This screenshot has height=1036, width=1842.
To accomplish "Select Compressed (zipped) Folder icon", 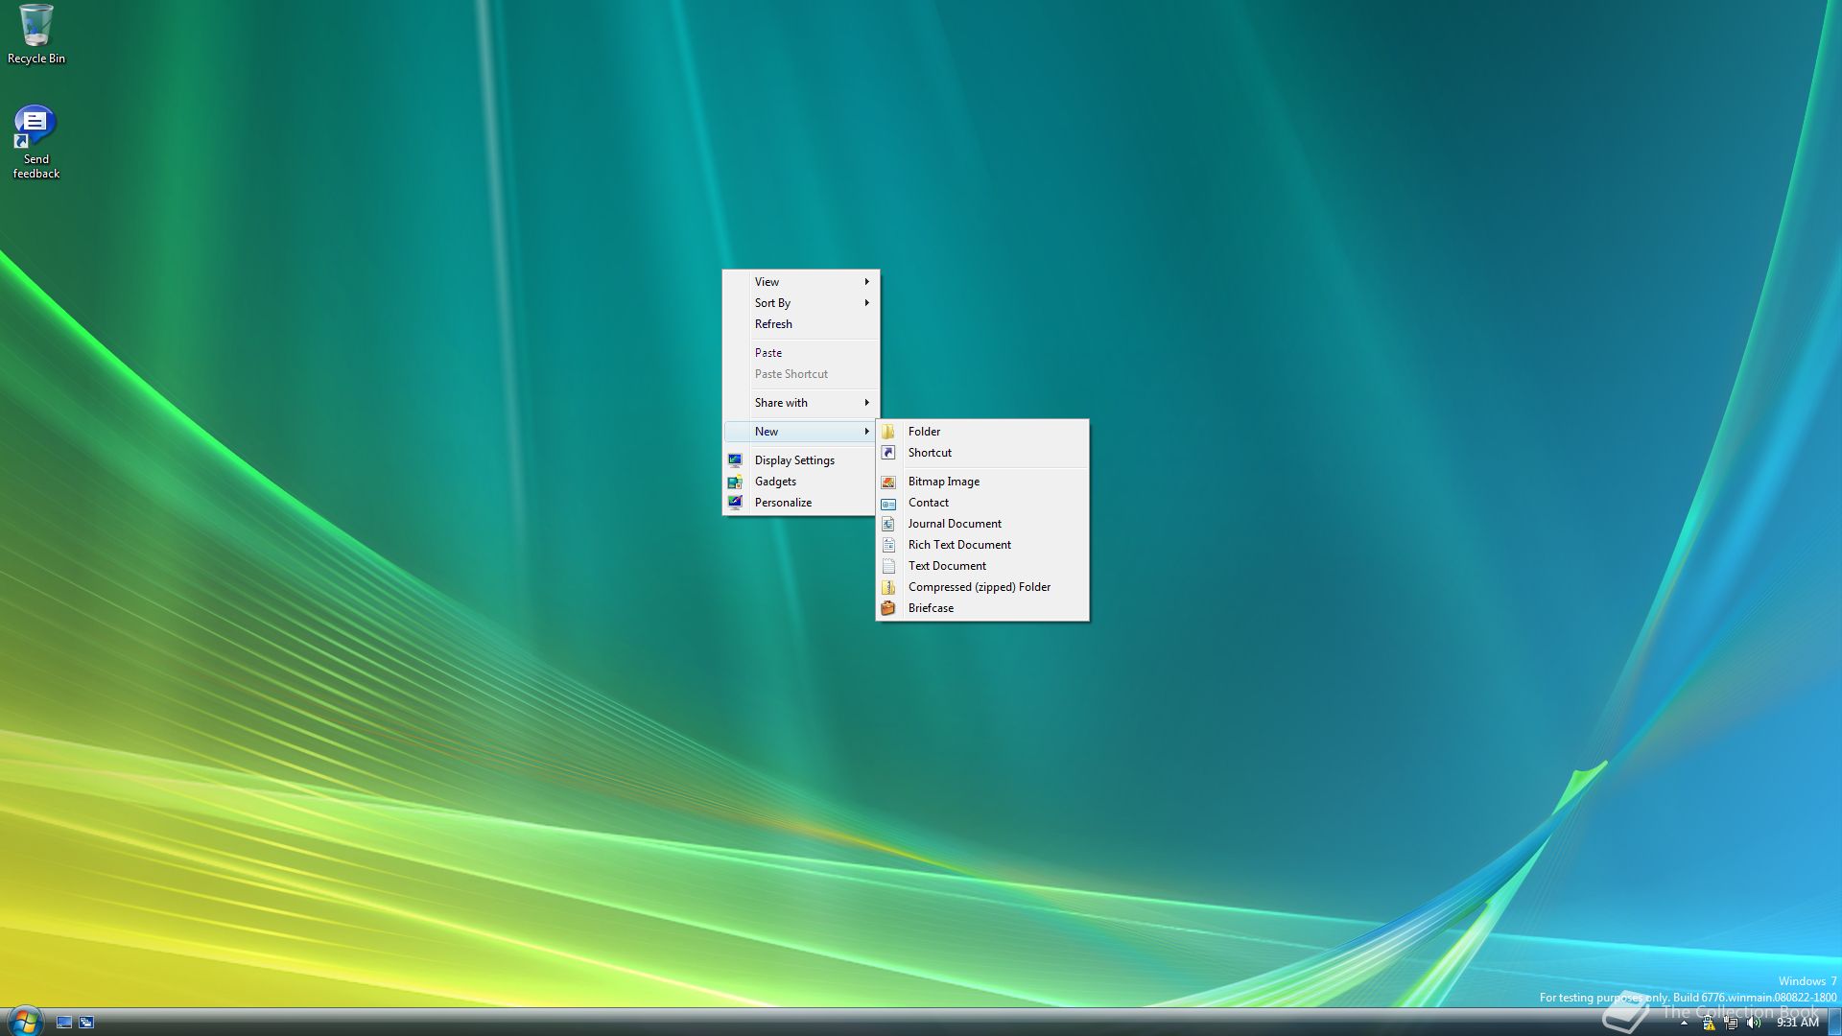I will 888,587.
